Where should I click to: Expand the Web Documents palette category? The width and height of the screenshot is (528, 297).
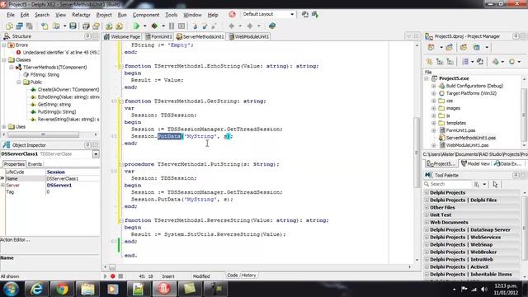coord(427,222)
